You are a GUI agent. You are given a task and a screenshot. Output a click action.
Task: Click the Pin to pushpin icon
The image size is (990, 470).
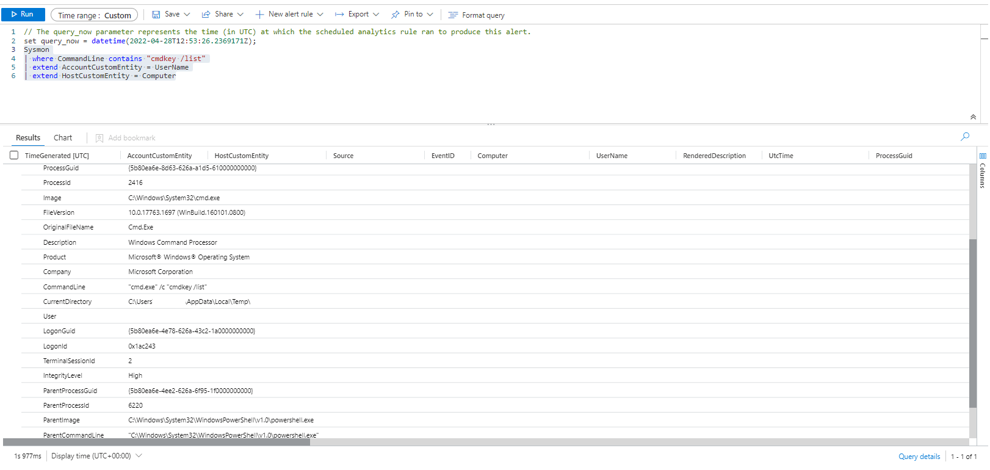click(396, 15)
